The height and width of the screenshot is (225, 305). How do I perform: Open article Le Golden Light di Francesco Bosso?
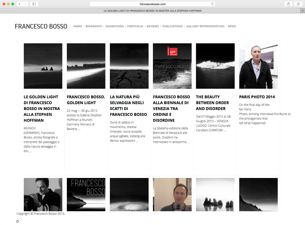click(42, 109)
